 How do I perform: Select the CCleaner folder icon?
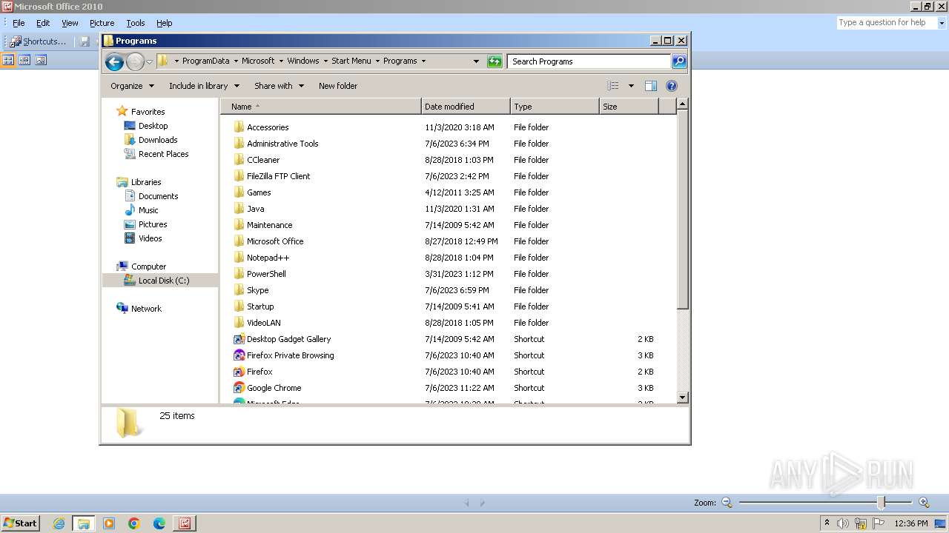(x=239, y=159)
